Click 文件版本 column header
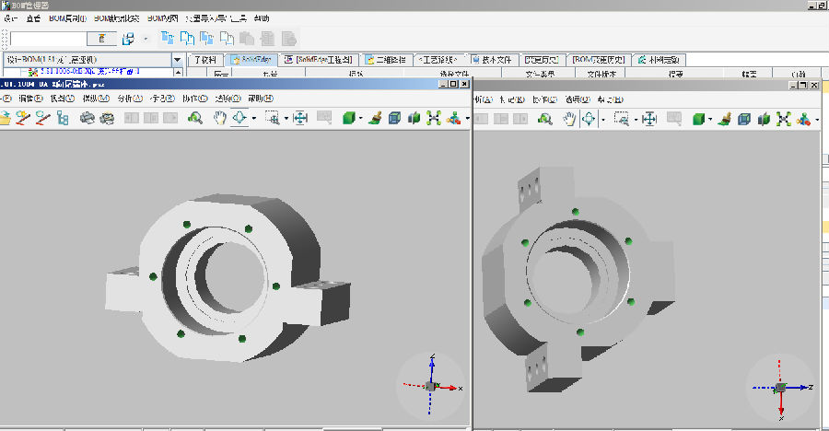 click(x=601, y=74)
